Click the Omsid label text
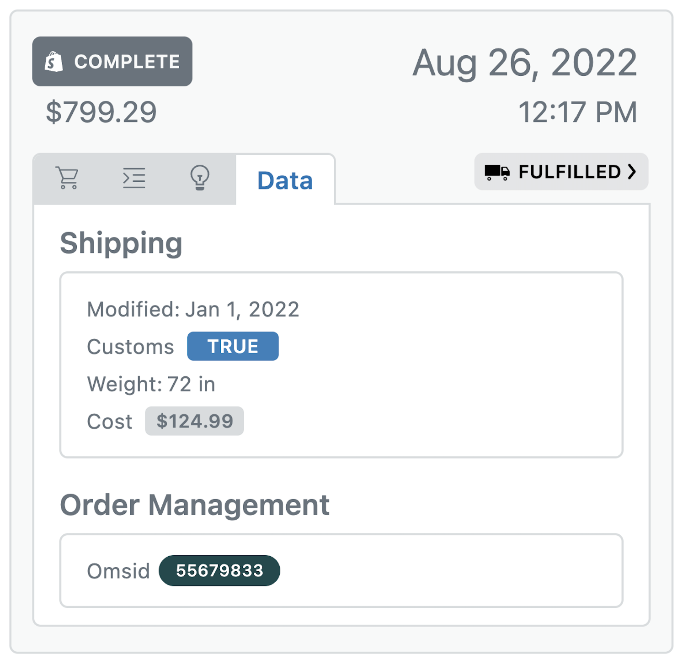Viewport: 683px width, 664px height. (x=118, y=571)
